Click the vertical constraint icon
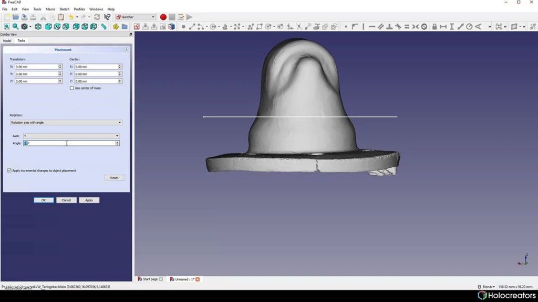 364,27
